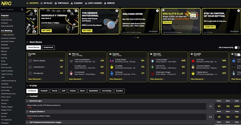
Task: Click Rancon Royale placeholder silks icon
Action: coord(30,61)
